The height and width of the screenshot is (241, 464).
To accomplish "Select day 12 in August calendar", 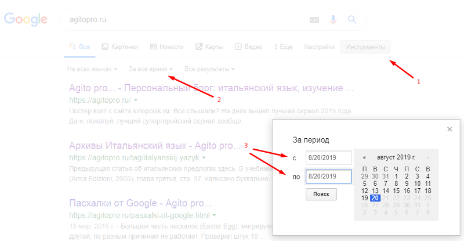I will [365, 190].
